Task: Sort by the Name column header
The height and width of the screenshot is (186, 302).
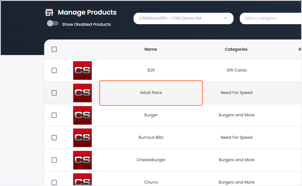Action: 151,49
